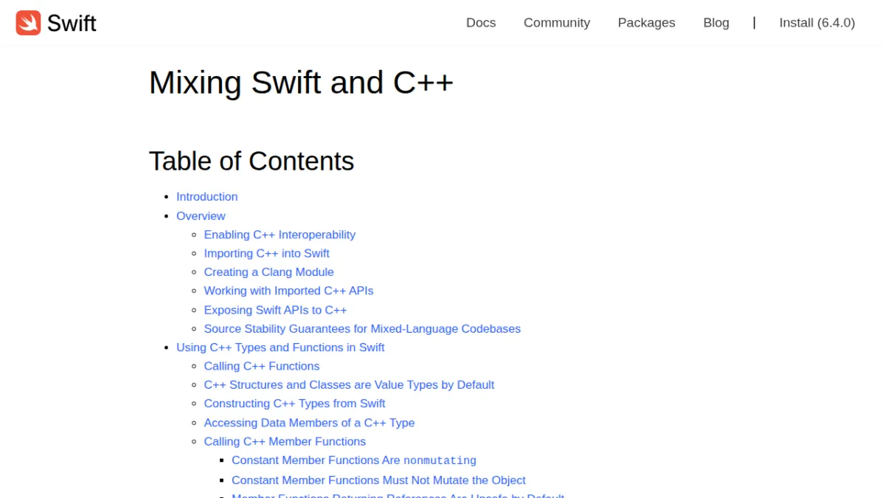Image resolution: width=885 pixels, height=498 pixels.
Task: Click Install (6.4.0) link
Action: 817,23
